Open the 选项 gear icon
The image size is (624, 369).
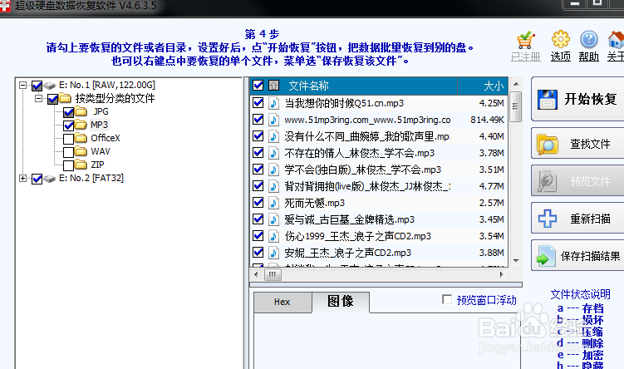pyautogui.click(x=560, y=39)
